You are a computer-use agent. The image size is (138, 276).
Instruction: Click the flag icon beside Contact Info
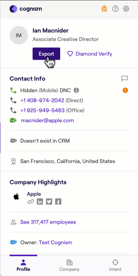coord(125,79)
